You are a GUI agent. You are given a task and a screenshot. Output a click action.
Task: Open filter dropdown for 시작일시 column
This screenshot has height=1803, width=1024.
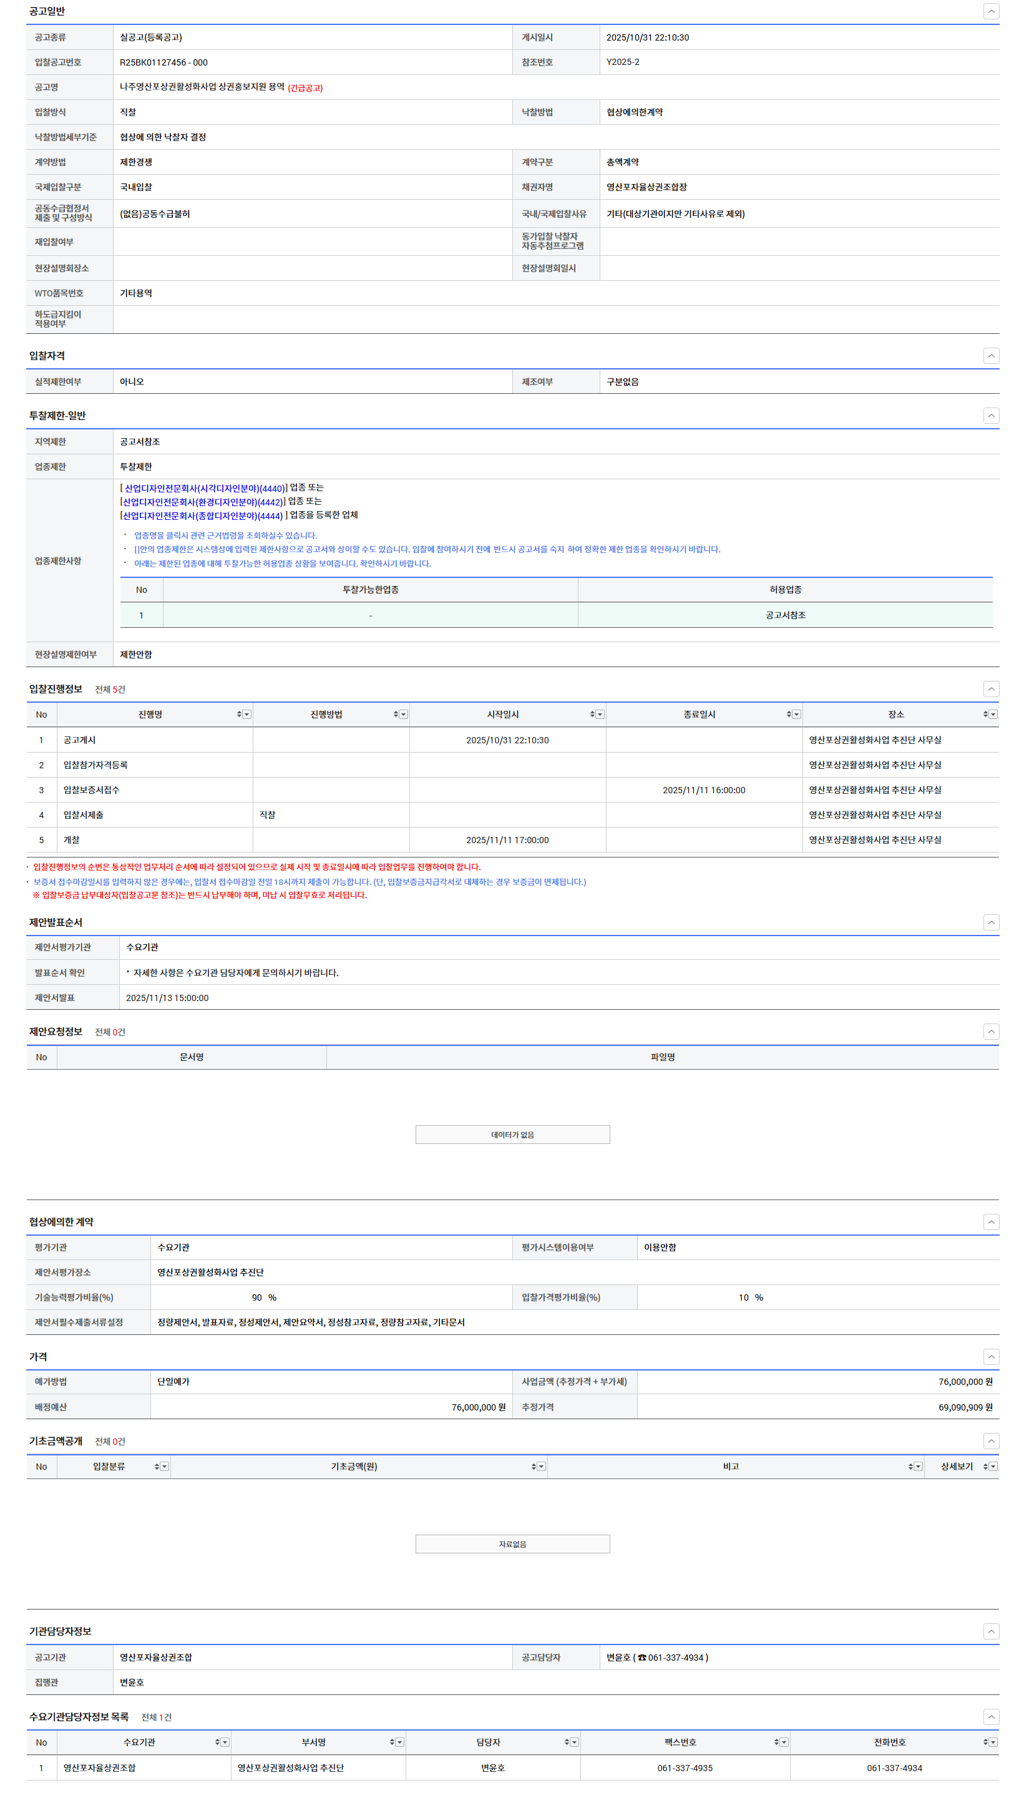tap(600, 715)
